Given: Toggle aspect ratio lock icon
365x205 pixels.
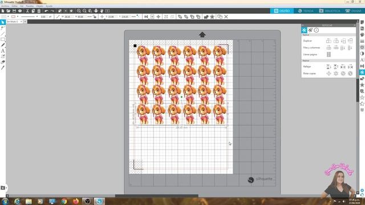Looking at the screenshot, I should click(95, 17).
